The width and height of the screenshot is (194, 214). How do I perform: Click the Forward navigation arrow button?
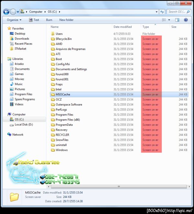(x=13, y=12)
